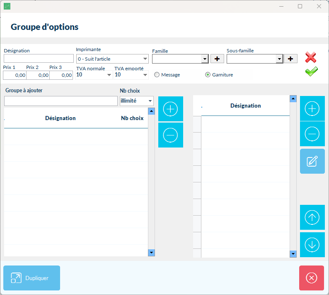This screenshot has height=295, width=329.
Task: Click right table scrollbar down arrow
Action: point(293,254)
